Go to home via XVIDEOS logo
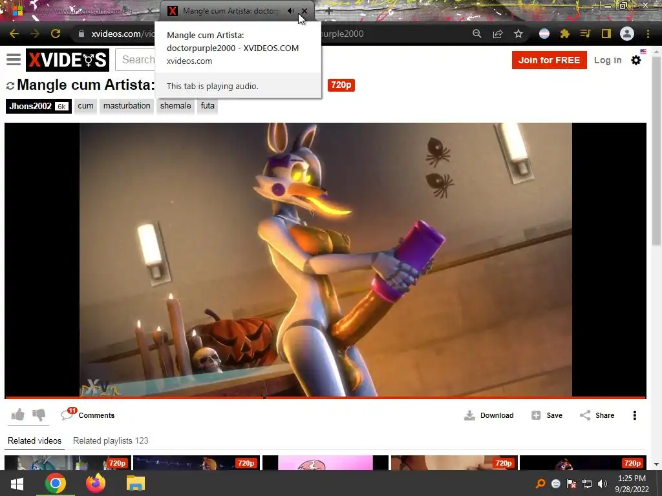This screenshot has width=662, height=496. pyautogui.click(x=67, y=60)
